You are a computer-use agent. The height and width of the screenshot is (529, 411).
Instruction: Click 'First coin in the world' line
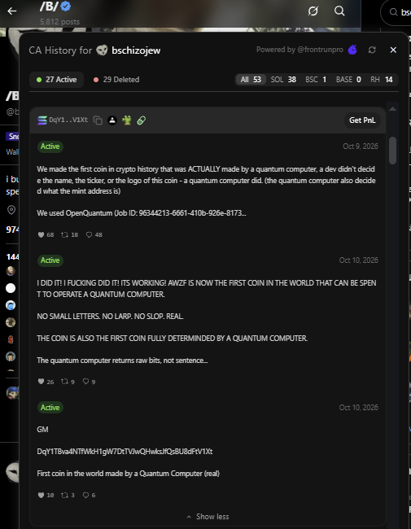click(x=129, y=474)
